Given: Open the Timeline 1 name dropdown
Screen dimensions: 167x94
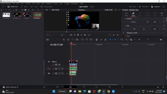Looking at the screenshot, I should coord(83,10).
